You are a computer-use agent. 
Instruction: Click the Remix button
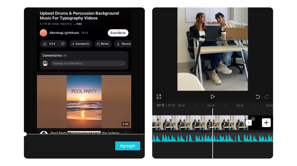103,44
